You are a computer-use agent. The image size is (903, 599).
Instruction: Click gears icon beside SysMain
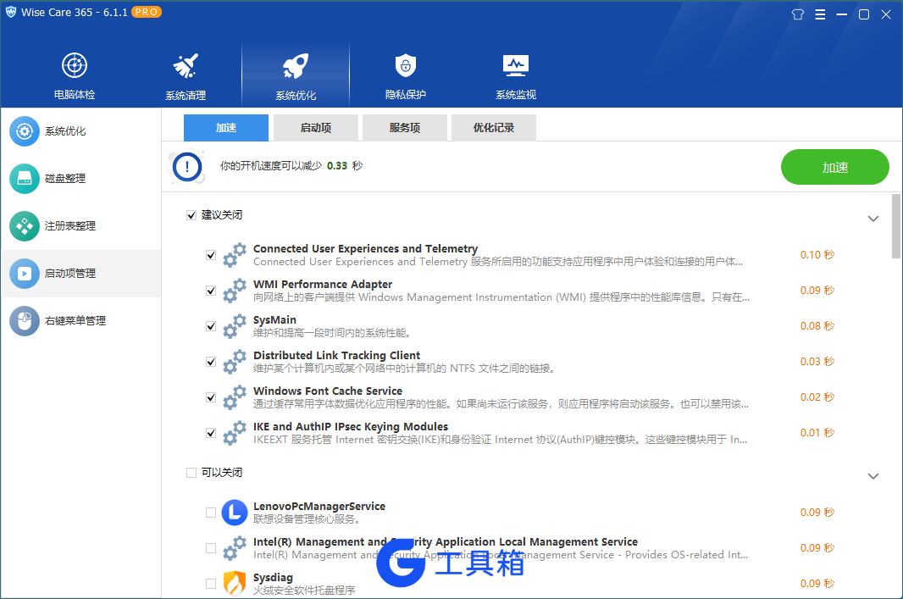(235, 326)
